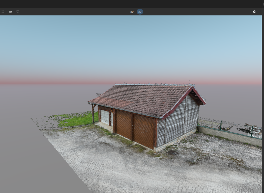The height and width of the screenshot is (193, 264).
Task: Click the red gable trim on the roof edge
Action: [178, 102]
